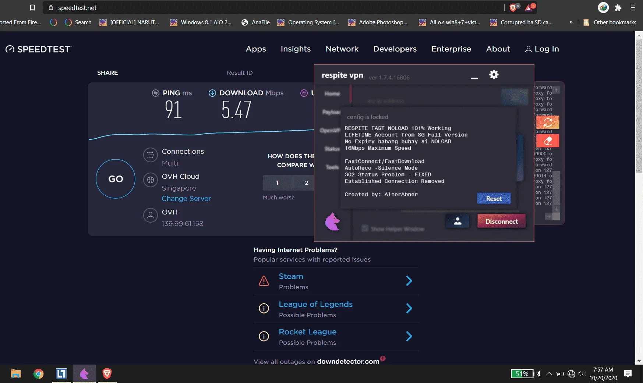The image size is (643, 383).
Task: Click the purple wolf logo in respite vpn
Action: (332, 222)
